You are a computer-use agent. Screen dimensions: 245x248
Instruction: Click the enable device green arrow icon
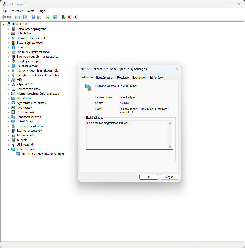coord(63,17)
